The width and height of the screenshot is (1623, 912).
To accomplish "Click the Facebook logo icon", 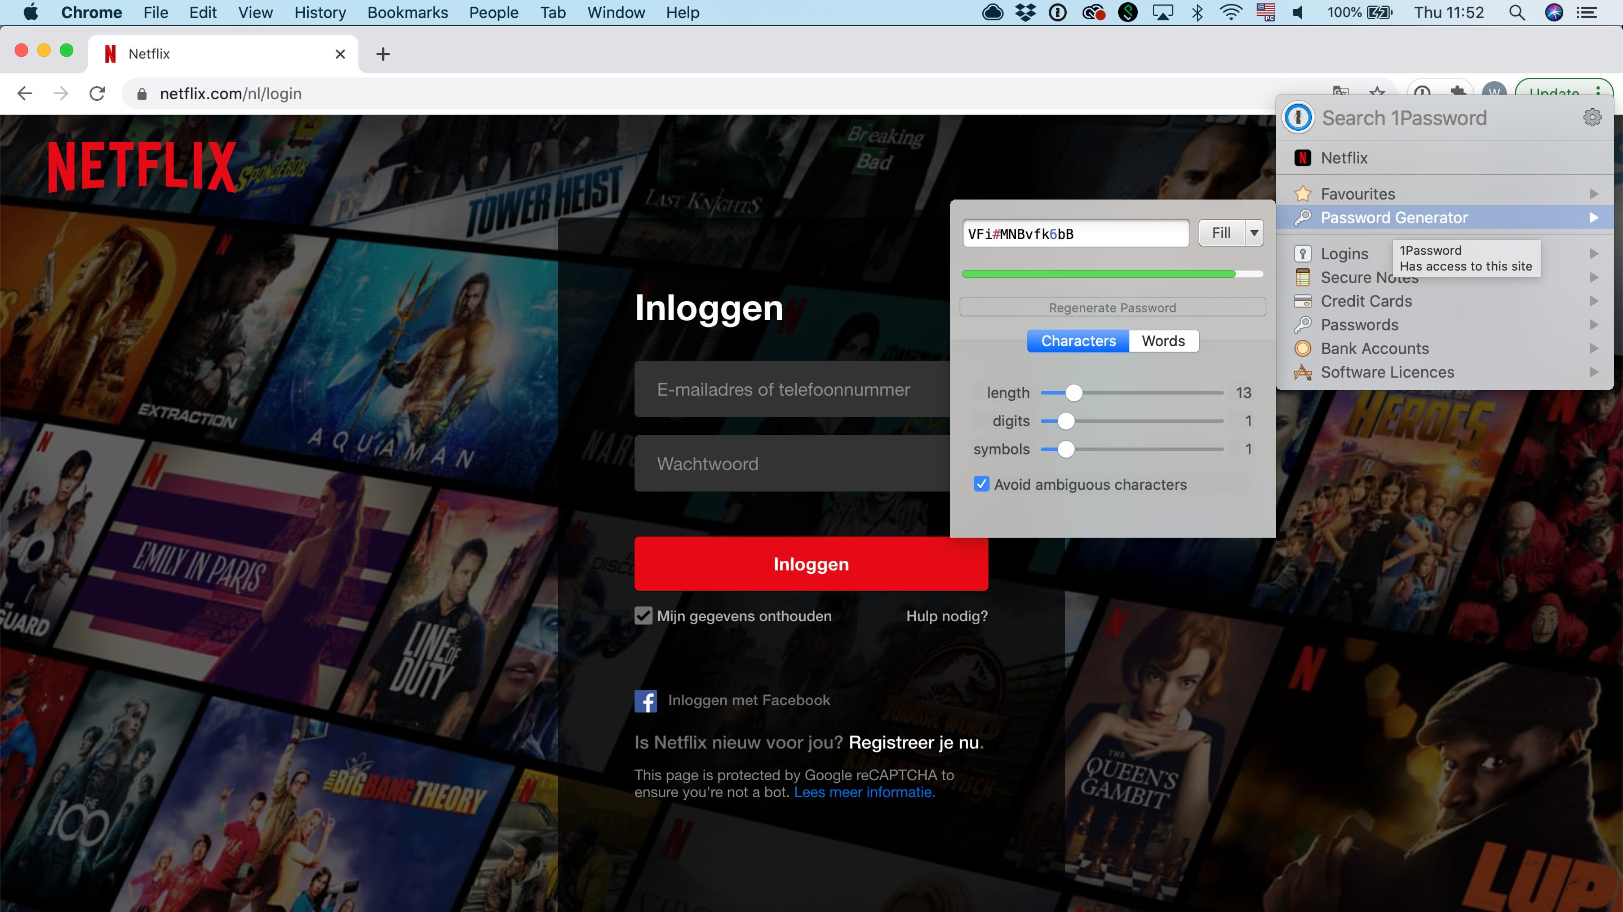I will point(645,701).
